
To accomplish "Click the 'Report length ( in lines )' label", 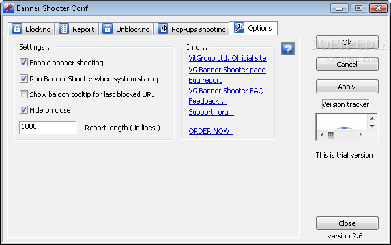I will pyautogui.click(x=123, y=128).
